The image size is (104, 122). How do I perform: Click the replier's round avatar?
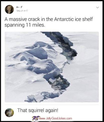(9, 113)
